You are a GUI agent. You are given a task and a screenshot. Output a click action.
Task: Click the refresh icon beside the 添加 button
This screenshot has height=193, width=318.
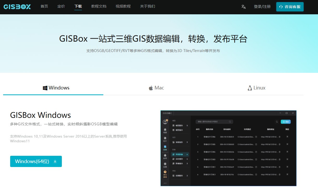(x=277, y=121)
